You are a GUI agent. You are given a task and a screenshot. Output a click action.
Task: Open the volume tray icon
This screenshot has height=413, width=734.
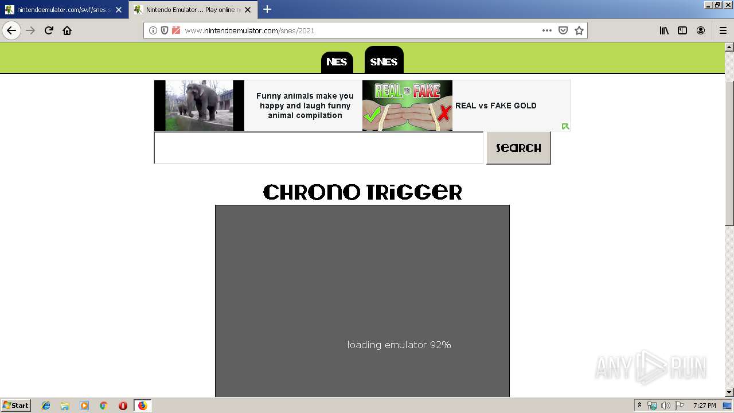click(x=666, y=406)
